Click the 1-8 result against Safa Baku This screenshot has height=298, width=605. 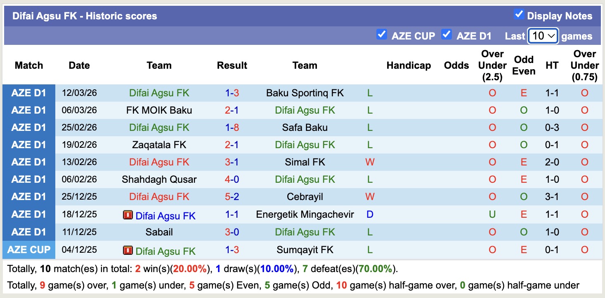[232, 128]
